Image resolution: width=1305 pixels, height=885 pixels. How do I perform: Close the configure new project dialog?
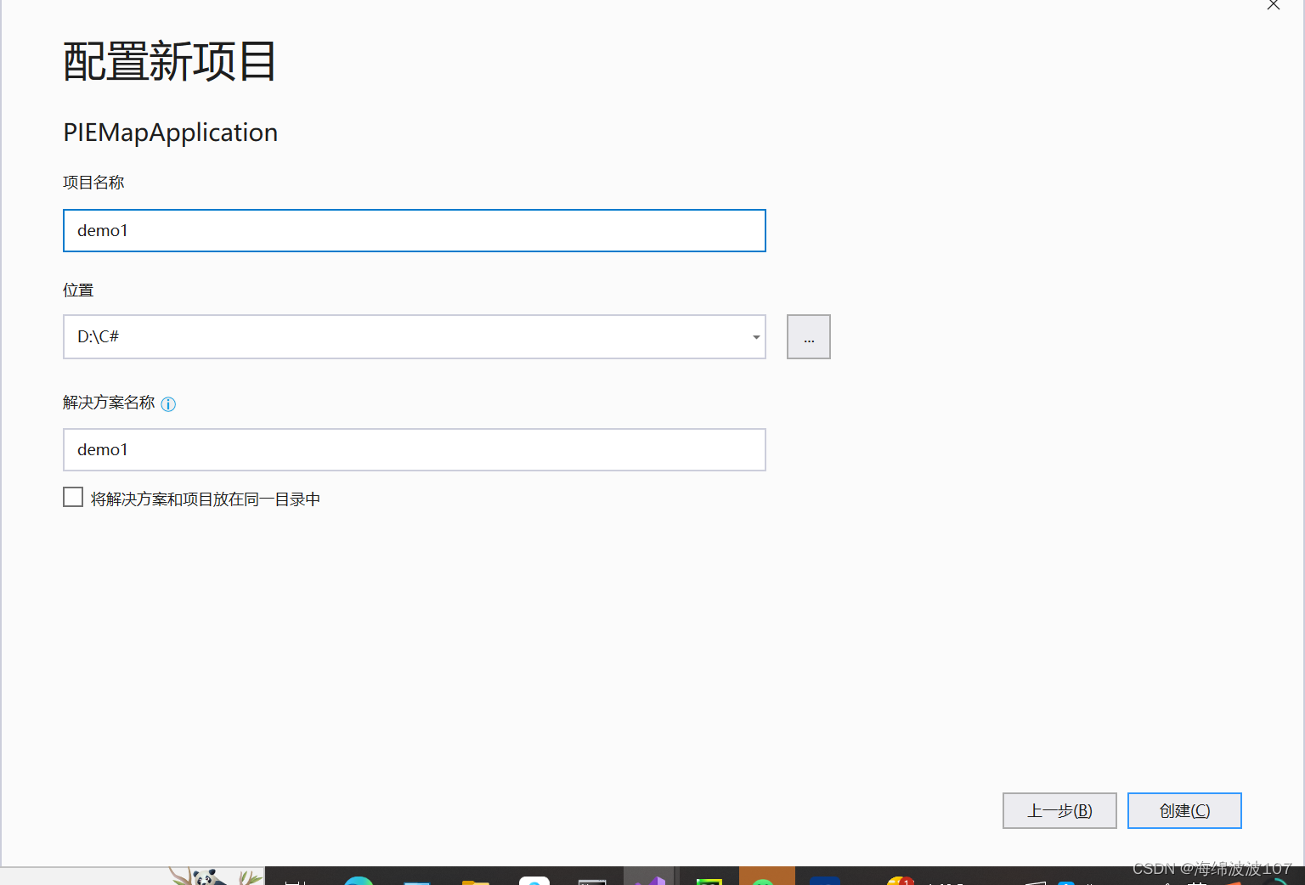[1273, 5]
